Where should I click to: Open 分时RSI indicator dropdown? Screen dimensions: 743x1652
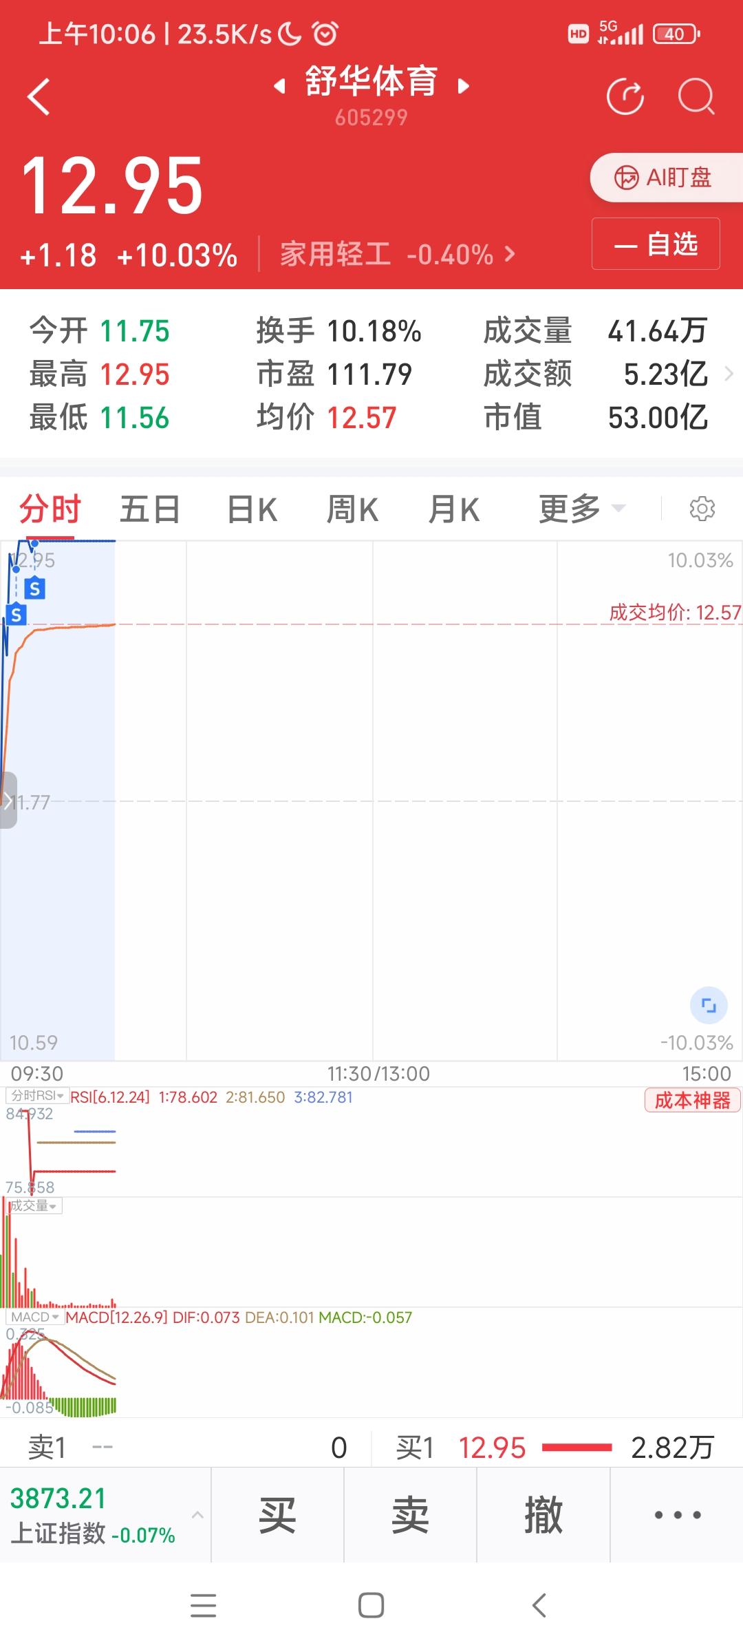click(37, 1095)
